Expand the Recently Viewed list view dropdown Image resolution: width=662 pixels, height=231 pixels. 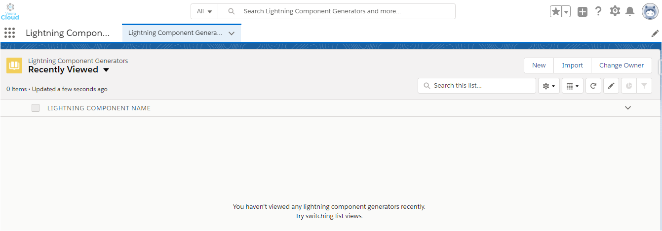[106, 70]
